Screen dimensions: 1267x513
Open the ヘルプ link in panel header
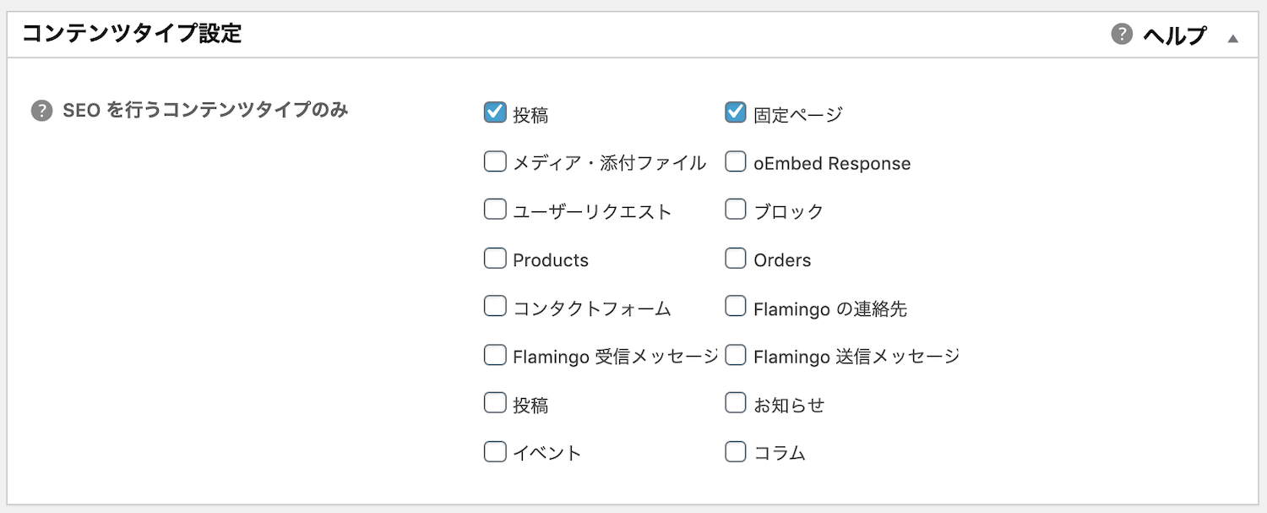(x=1174, y=35)
